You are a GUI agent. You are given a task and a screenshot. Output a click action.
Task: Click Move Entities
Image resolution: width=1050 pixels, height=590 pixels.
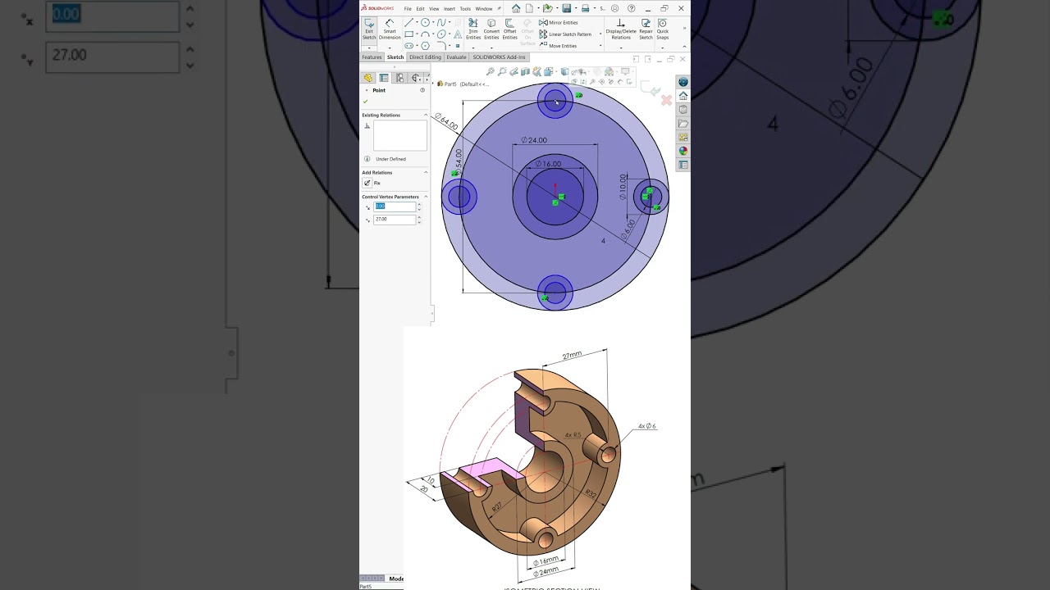pyautogui.click(x=558, y=46)
